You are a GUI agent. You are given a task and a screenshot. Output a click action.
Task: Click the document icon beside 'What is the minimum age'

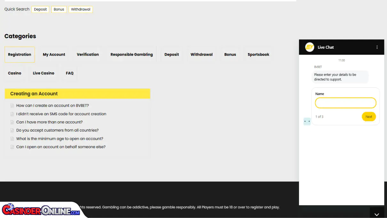click(12, 139)
